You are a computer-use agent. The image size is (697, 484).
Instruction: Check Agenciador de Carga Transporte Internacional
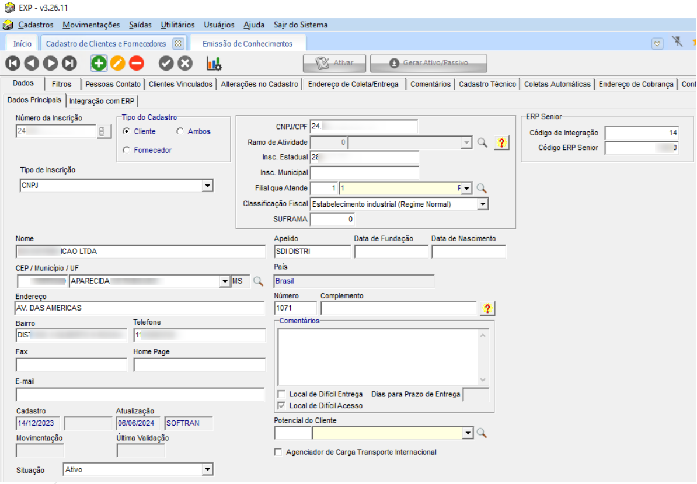click(x=278, y=452)
